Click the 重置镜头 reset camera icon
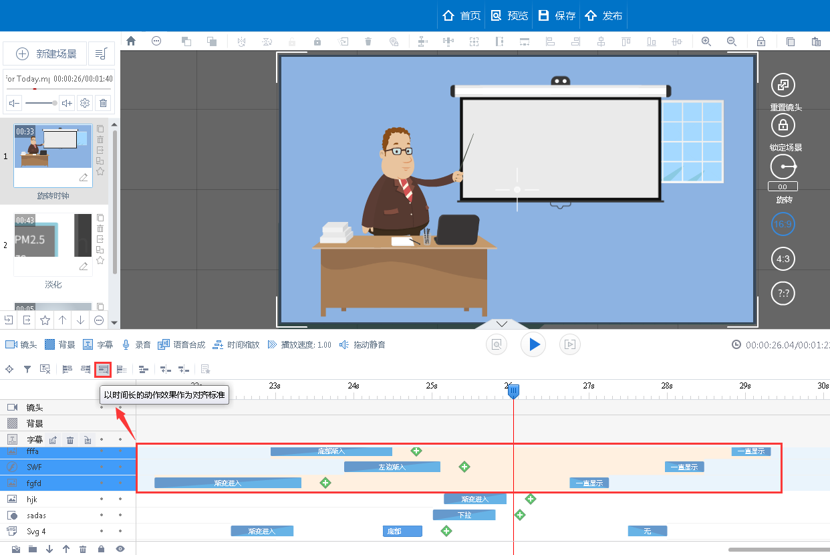This screenshot has width=830, height=555. tap(783, 86)
